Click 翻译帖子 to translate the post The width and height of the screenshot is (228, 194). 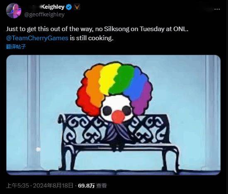point(16,47)
